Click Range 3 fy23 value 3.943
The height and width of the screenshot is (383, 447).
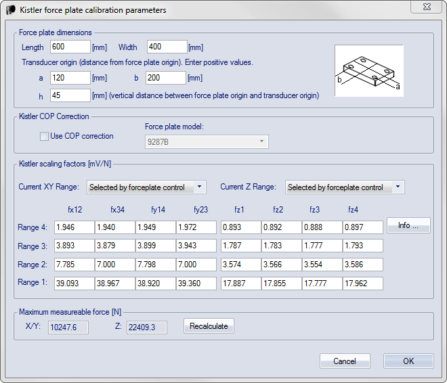click(x=196, y=246)
